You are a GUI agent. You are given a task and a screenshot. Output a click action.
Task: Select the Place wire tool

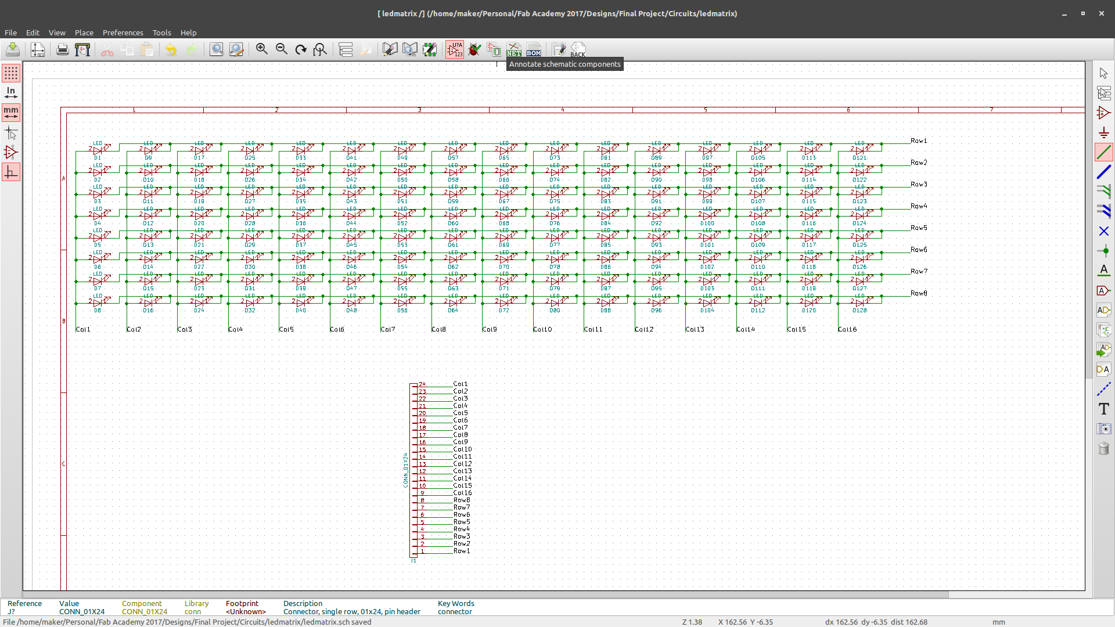1104,152
